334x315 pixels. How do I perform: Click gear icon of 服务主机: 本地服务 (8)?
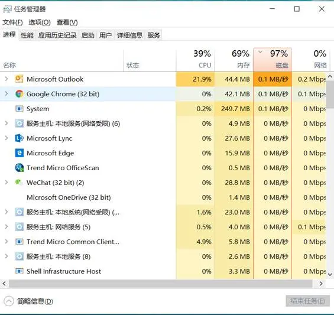point(19,256)
